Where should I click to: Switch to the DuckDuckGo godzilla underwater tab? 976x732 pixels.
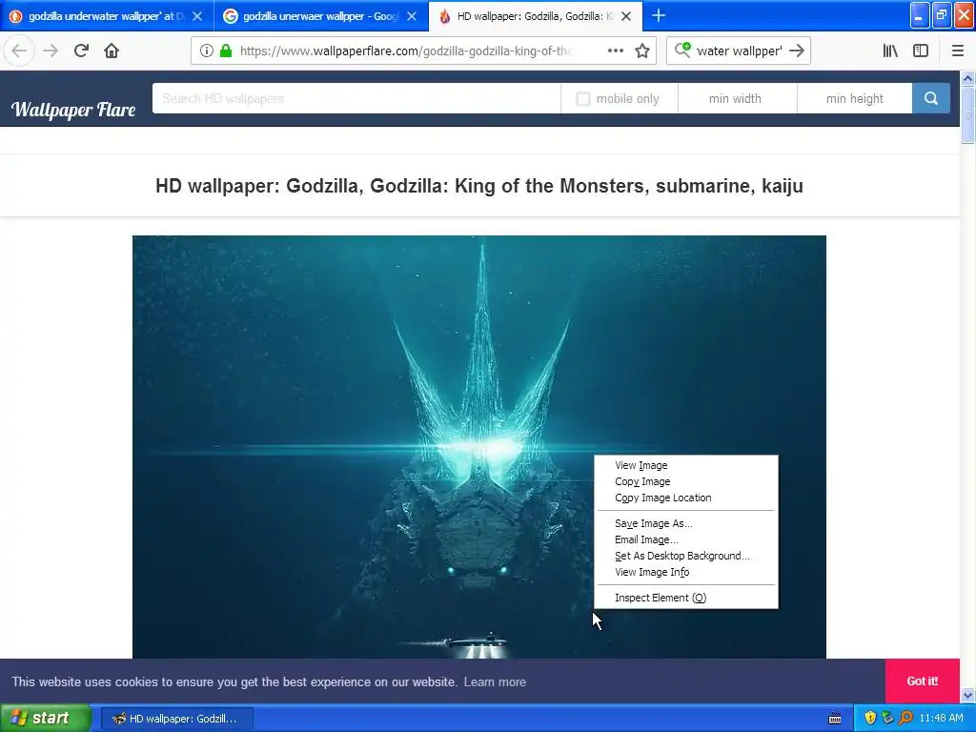[107, 16]
